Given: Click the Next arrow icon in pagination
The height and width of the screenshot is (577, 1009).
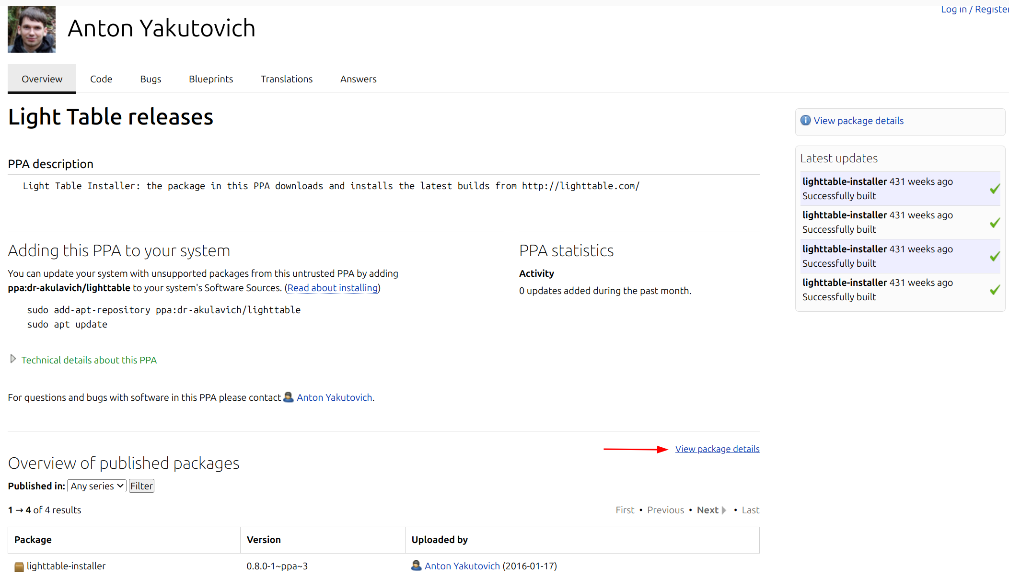Looking at the screenshot, I should tap(724, 510).
